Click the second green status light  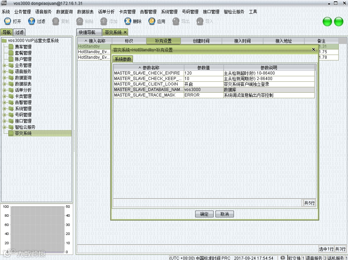tap(339, 22)
